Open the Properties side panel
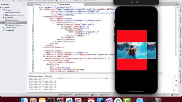182x102 pixels. point(180,63)
